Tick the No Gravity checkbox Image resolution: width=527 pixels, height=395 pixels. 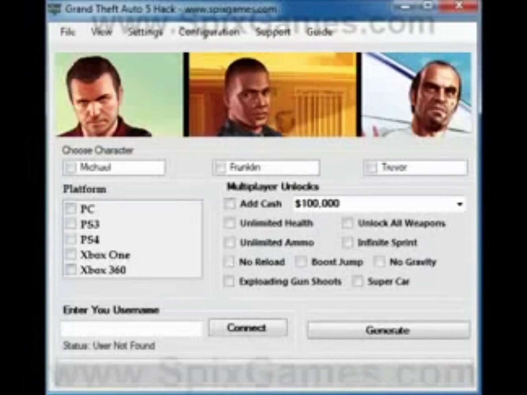380,262
